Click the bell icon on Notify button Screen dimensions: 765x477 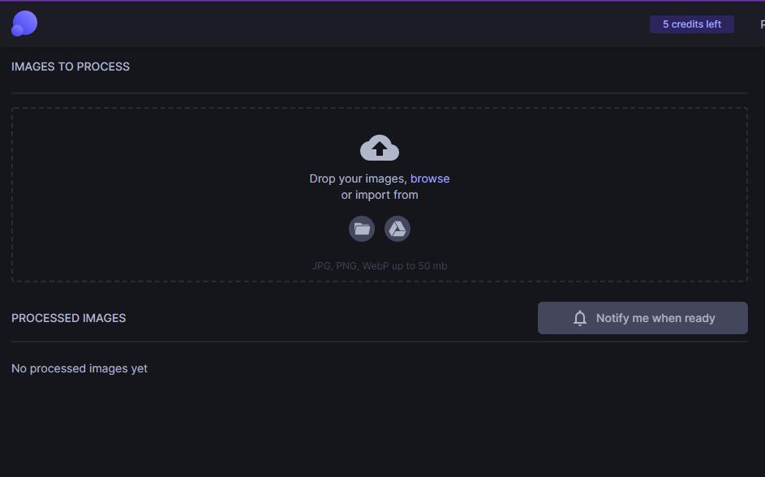[x=579, y=318]
